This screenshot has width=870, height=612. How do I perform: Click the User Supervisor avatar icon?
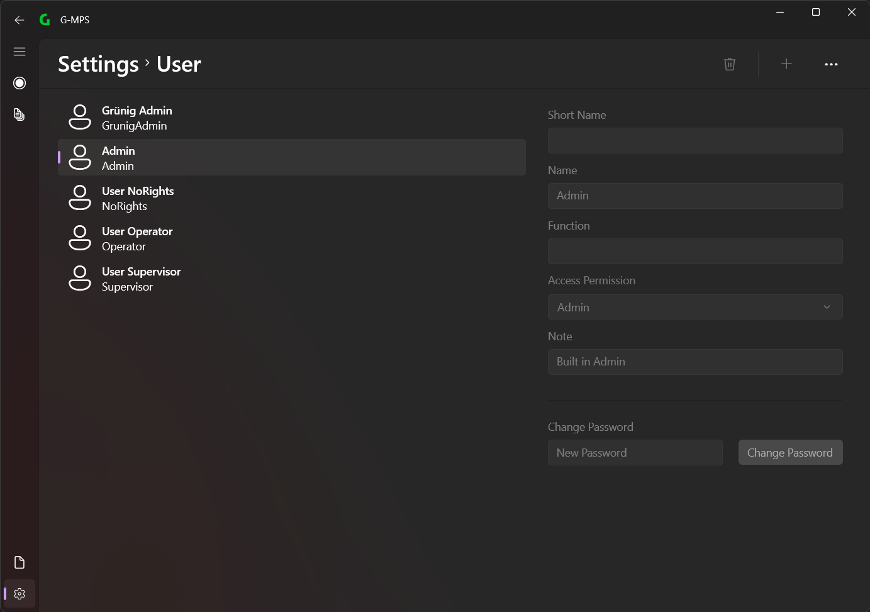pyautogui.click(x=80, y=279)
